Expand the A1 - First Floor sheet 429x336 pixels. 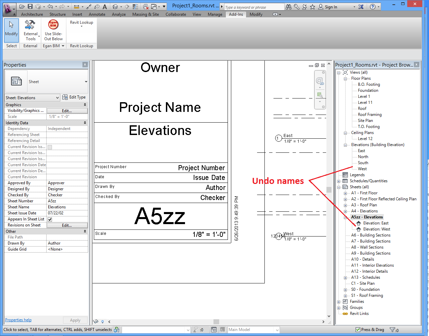[345, 193]
